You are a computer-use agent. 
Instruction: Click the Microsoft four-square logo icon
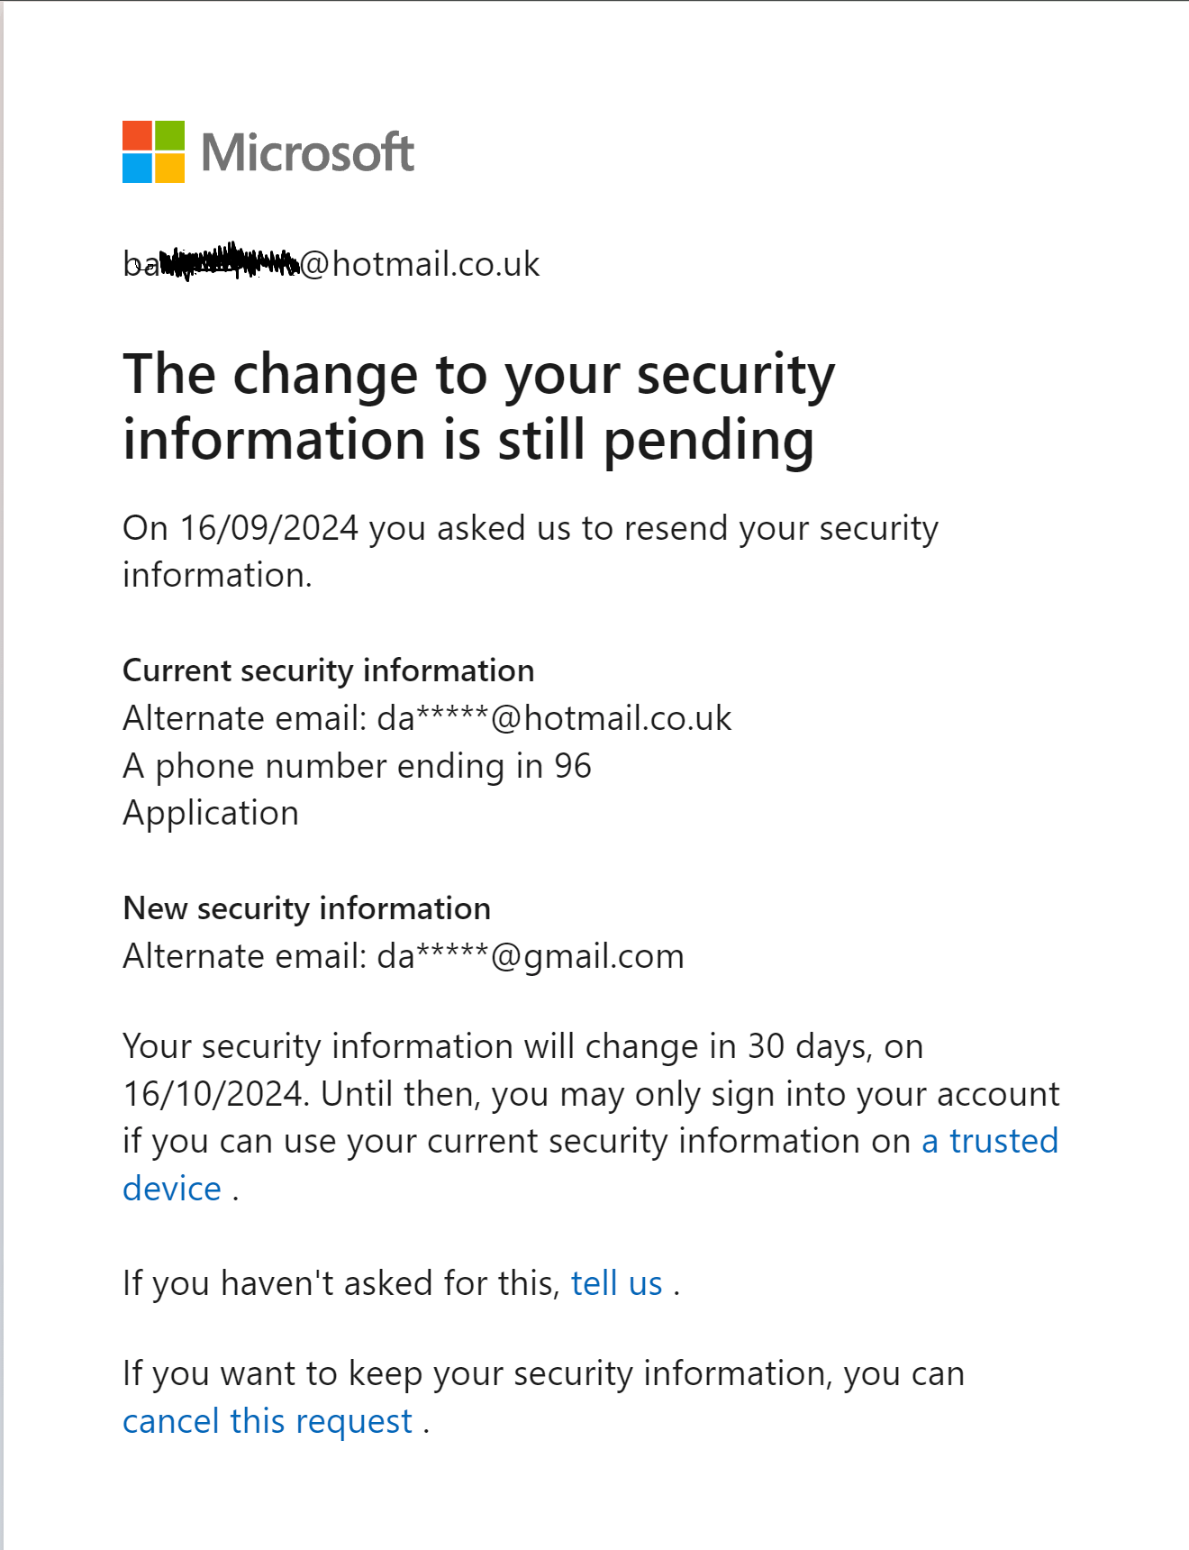[x=154, y=151]
